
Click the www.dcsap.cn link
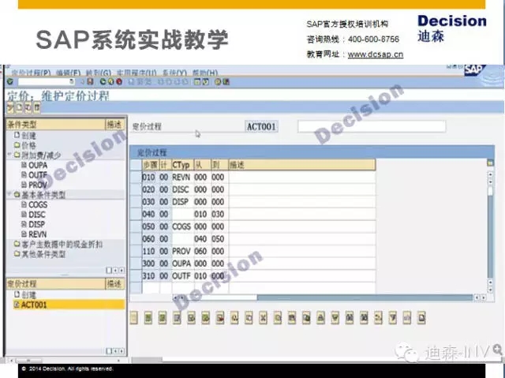click(376, 54)
